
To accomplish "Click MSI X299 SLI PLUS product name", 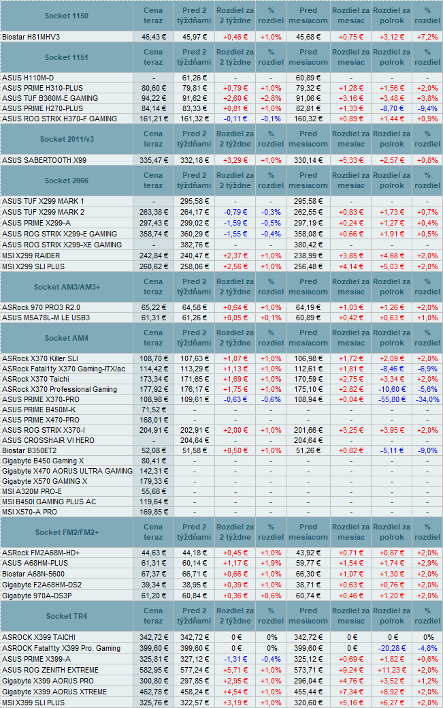I will tap(33, 266).
